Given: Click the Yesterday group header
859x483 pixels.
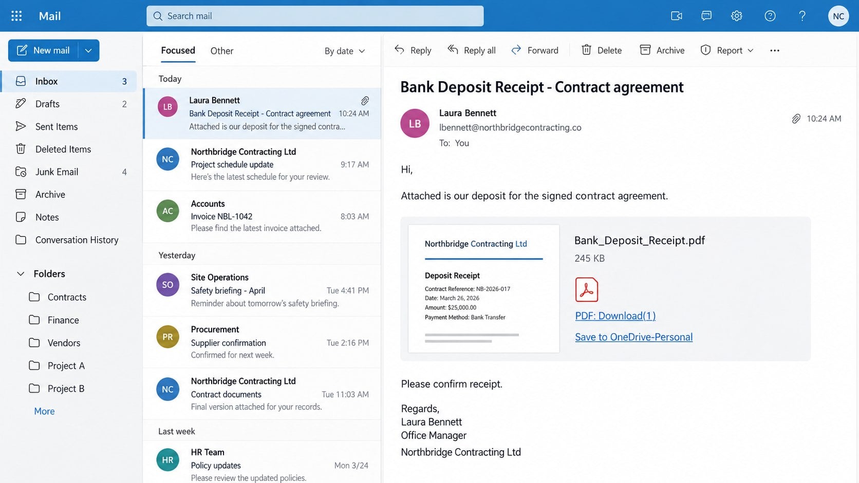Looking at the screenshot, I should [177, 255].
